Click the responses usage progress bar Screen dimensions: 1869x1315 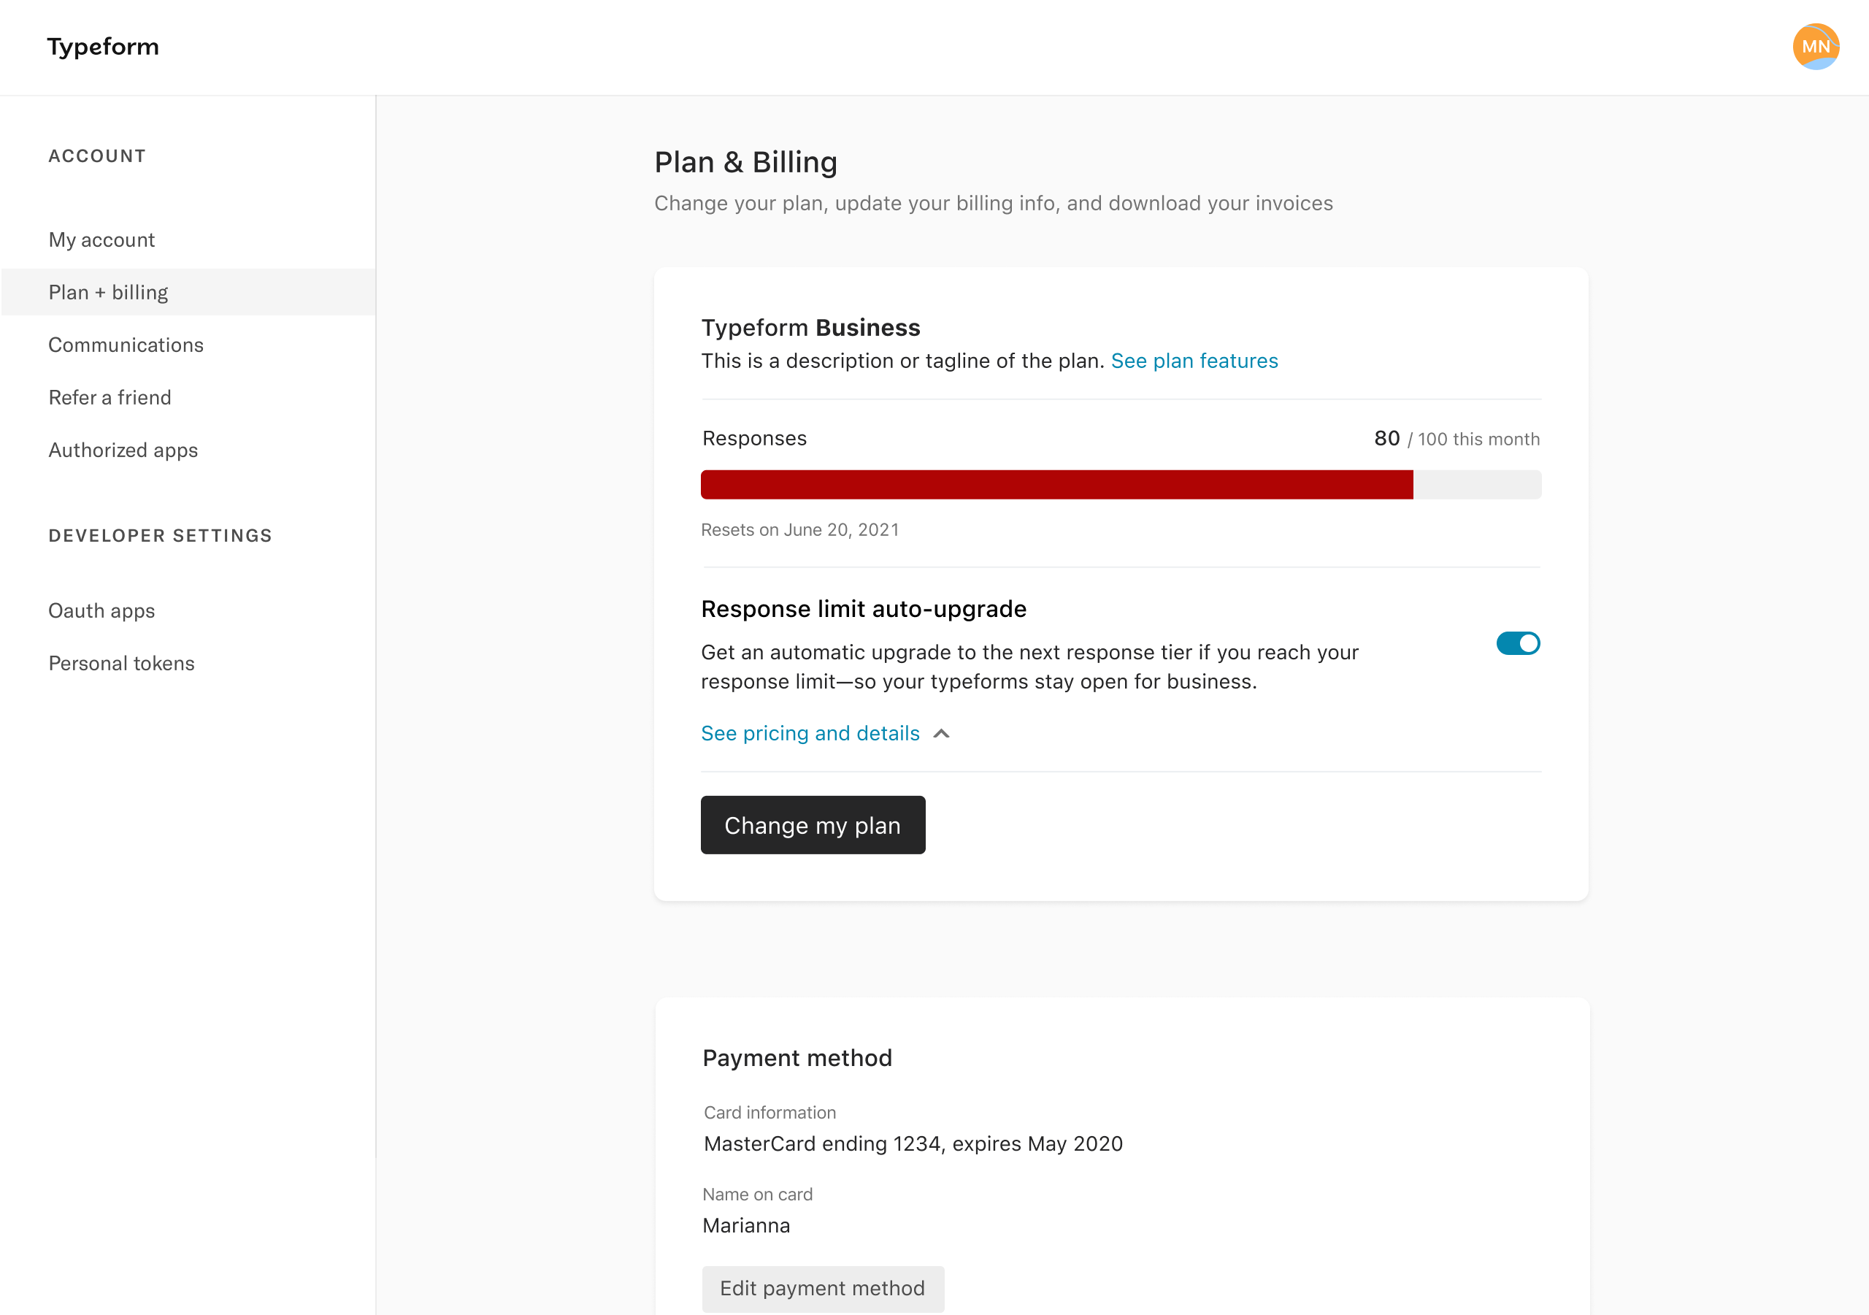[1121, 485]
